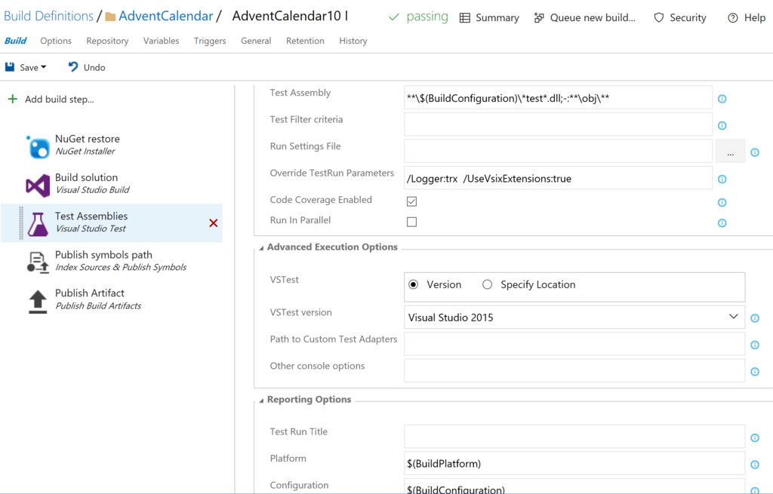Open info icon for Run Settings File
Viewport: 773px width, 494px height.
point(755,152)
